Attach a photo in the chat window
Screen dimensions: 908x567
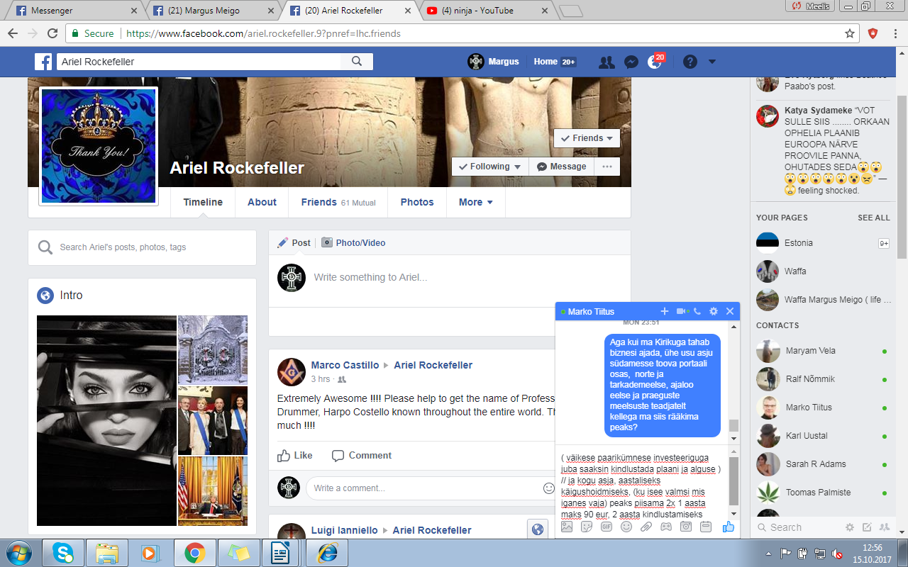click(567, 527)
